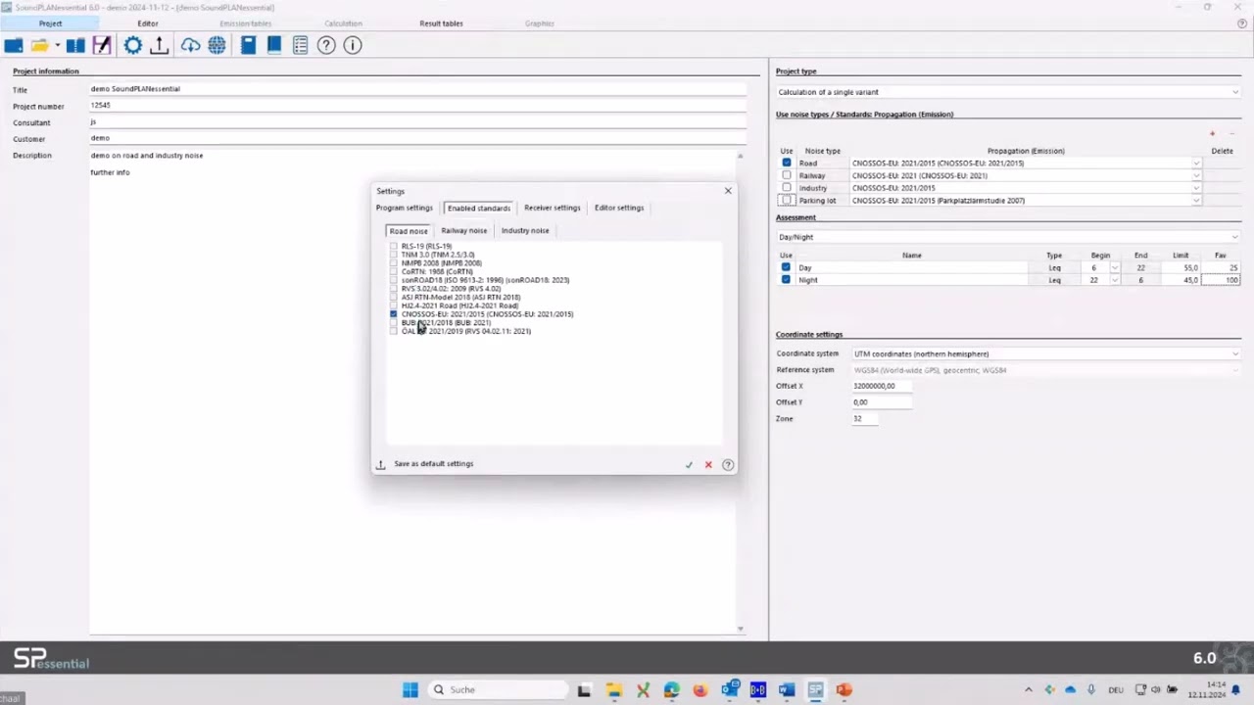The width and height of the screenshot is (1254, 705).
Task: Switch to the Project main tab
Action: 50,23
